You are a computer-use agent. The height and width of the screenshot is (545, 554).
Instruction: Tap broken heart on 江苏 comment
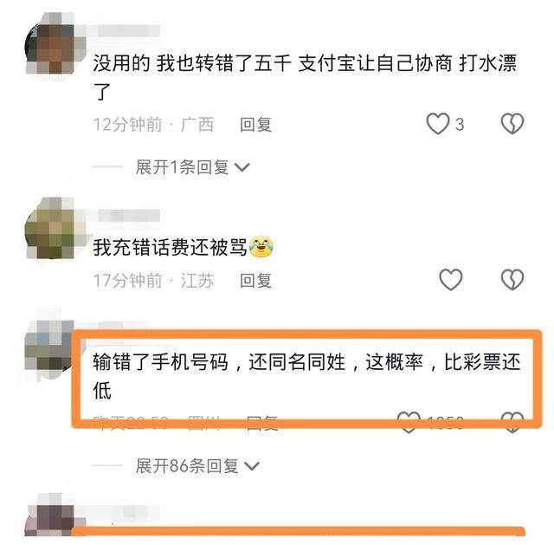point(512,280)
